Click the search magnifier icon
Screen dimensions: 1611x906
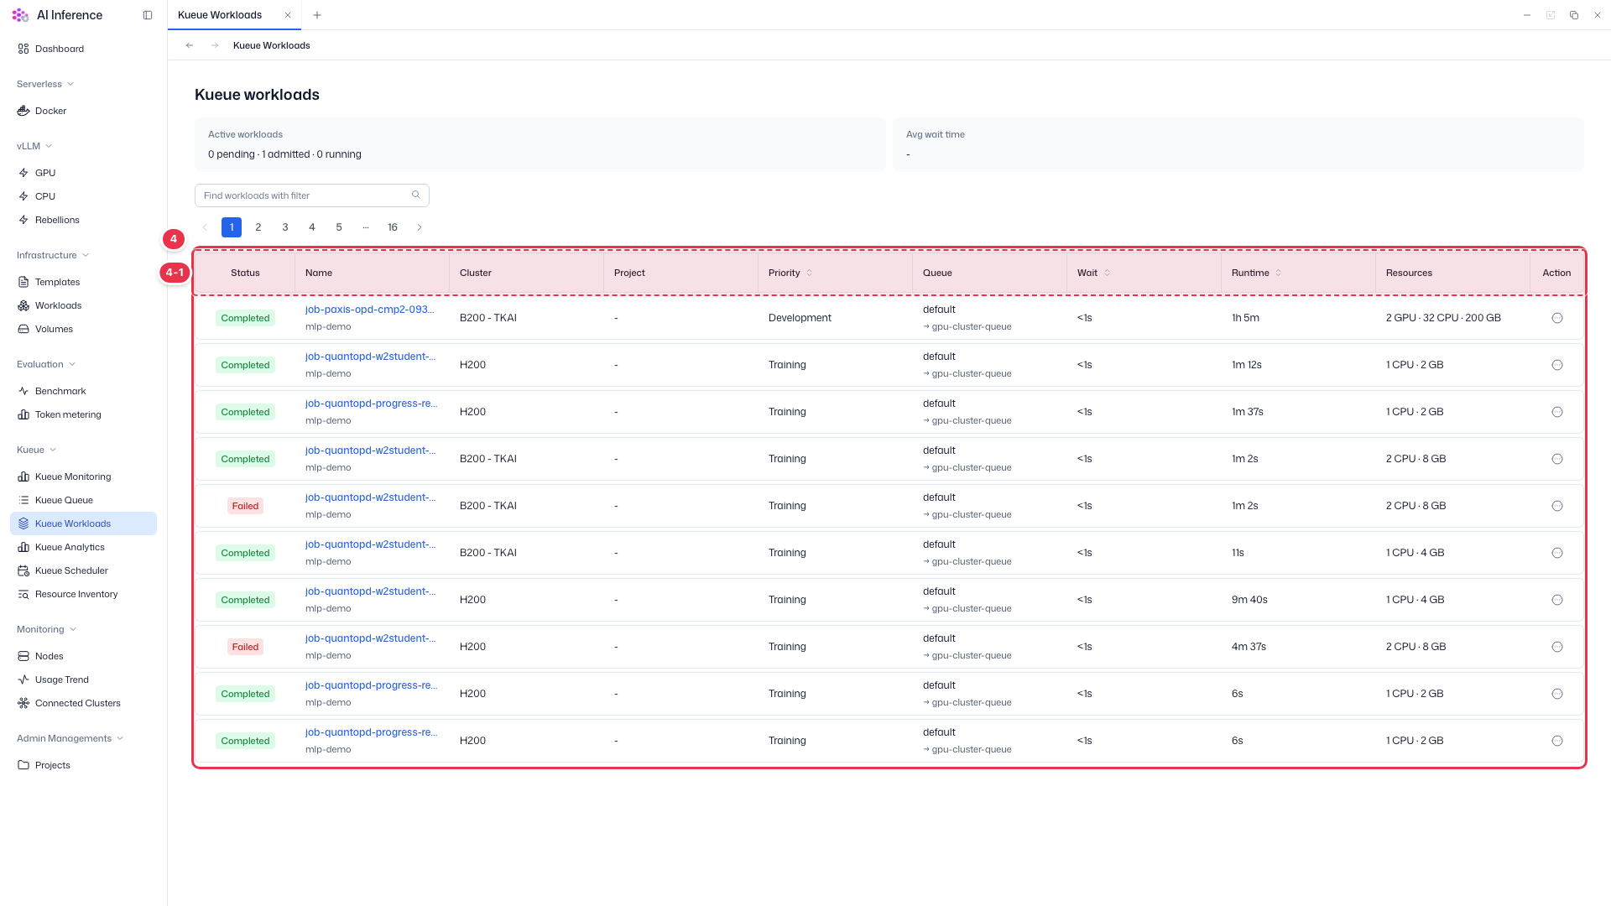click(x=416, y=195)
